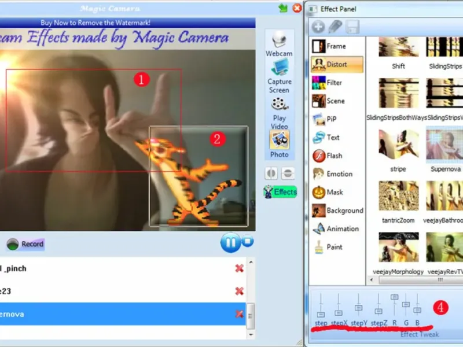The height and width of the screenshot is (347, 463).
Task: Open the Mask effect category
Action: (x=337, y=193)
